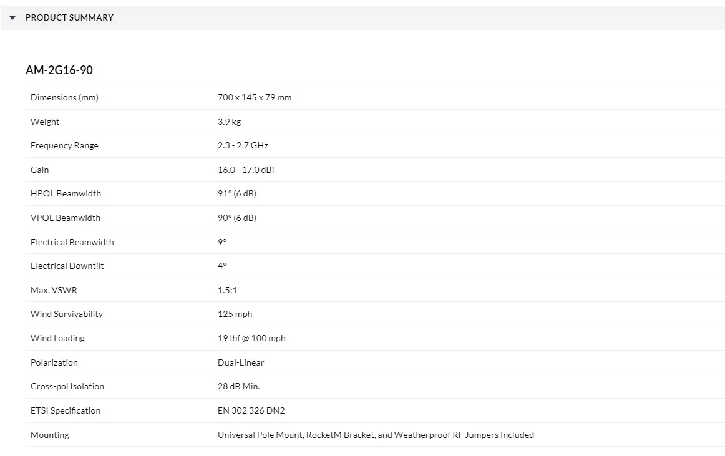Screen dimensions: 725x456
Task: Select the Max. VSWR 1.5:1 value
Action: [227, 290]
